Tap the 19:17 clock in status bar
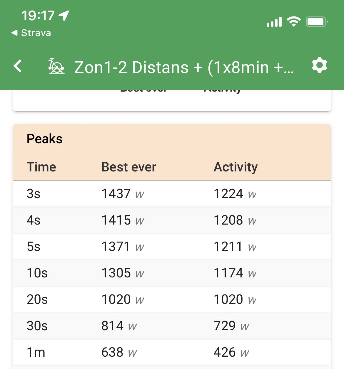The image size is (344, 369). point(38,16)
